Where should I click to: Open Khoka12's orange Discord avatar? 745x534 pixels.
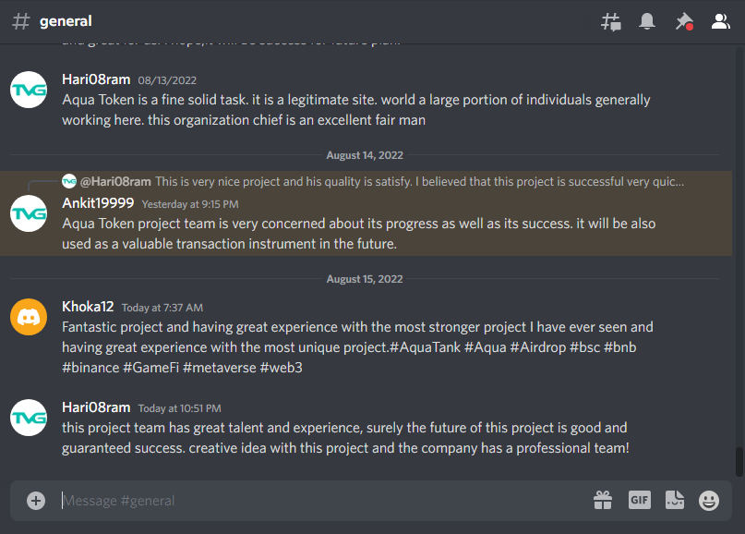point(29,317)
